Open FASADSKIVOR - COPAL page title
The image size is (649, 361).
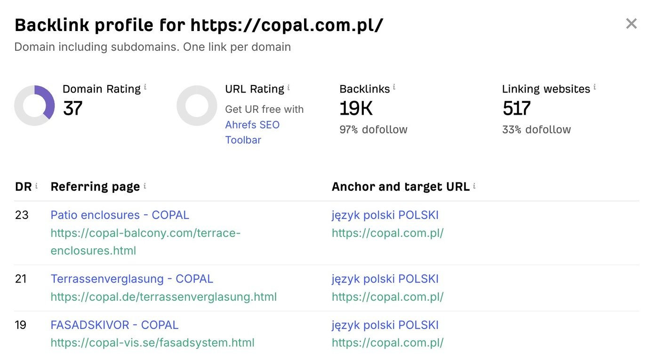(114, 325)
